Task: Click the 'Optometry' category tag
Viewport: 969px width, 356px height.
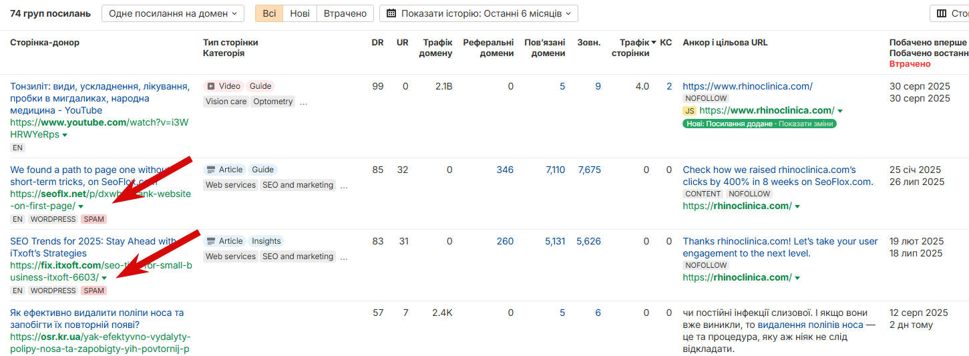Action: [x=273, y=102]
